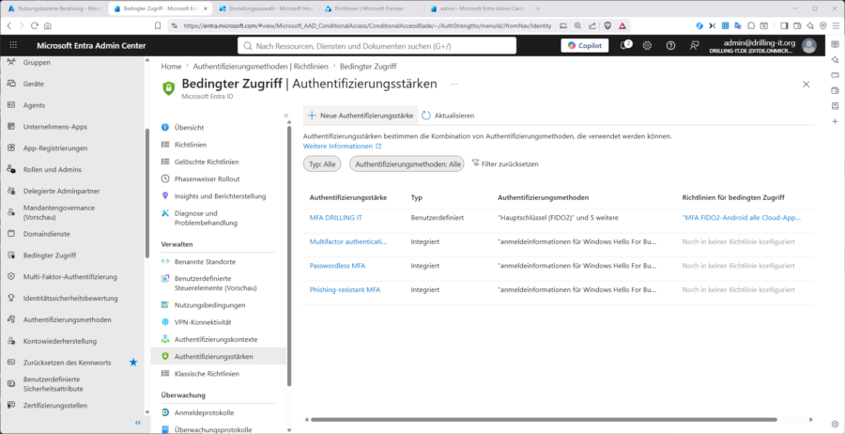Open the MFA FIDO2-Android policy link
The height and width of the screenshot is (434, 845).
click(742, 218)
